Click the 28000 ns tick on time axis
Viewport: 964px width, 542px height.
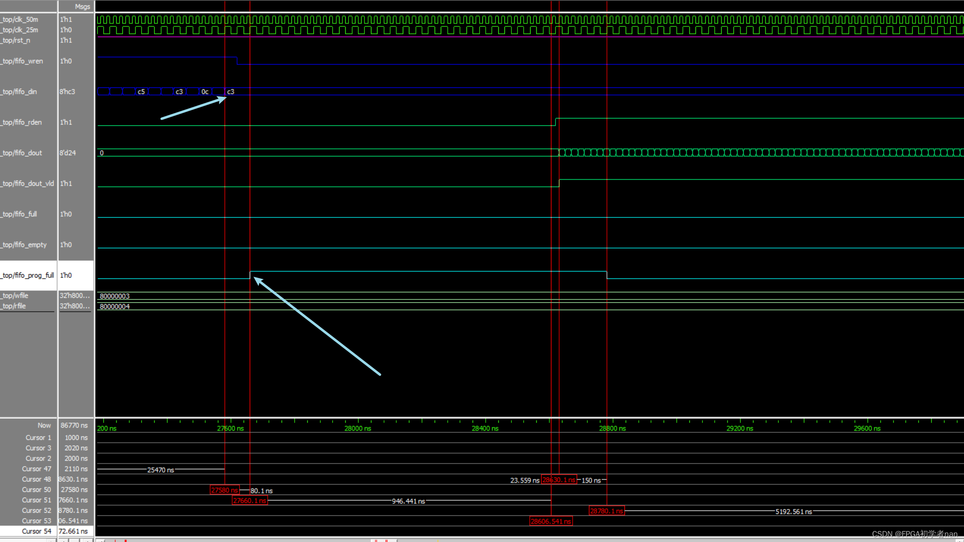358,428
